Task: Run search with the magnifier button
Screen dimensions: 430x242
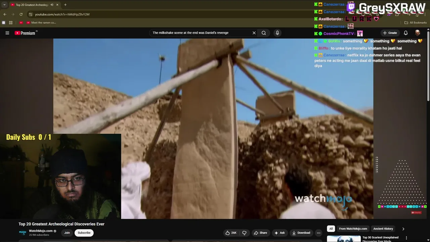Action: pyautogui.click(x=264, y=33)
